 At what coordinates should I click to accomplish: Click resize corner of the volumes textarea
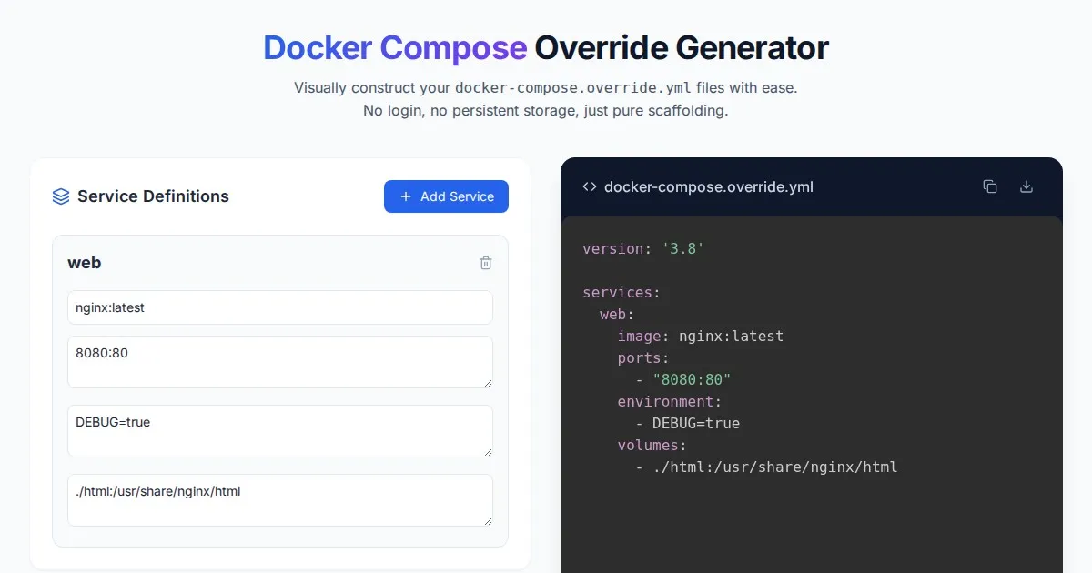pos(488,521)
